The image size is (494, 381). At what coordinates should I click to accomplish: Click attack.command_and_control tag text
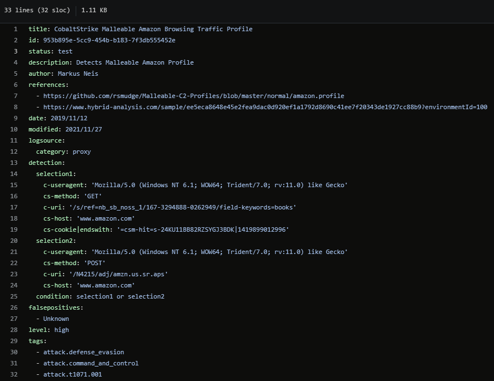click(x=91, y=363)
